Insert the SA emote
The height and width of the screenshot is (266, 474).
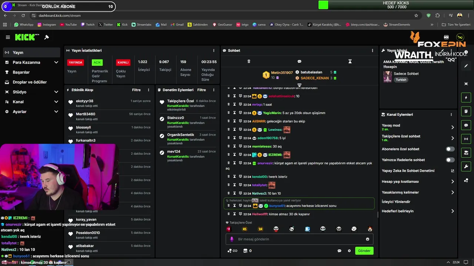click(x=260, y=229)
